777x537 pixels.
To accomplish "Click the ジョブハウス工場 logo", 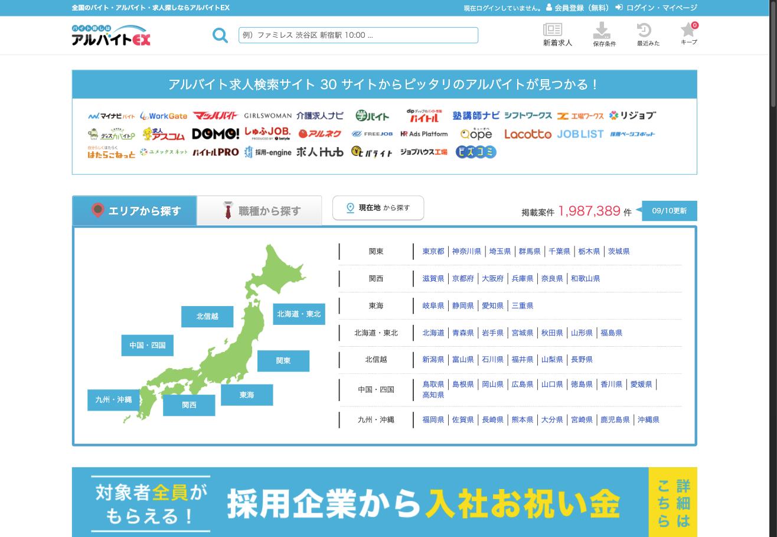I will (424, 152).
